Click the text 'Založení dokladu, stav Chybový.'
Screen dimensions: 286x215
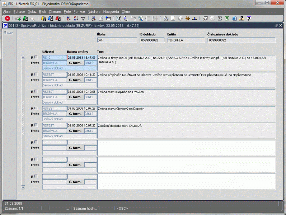coord(120,126)
